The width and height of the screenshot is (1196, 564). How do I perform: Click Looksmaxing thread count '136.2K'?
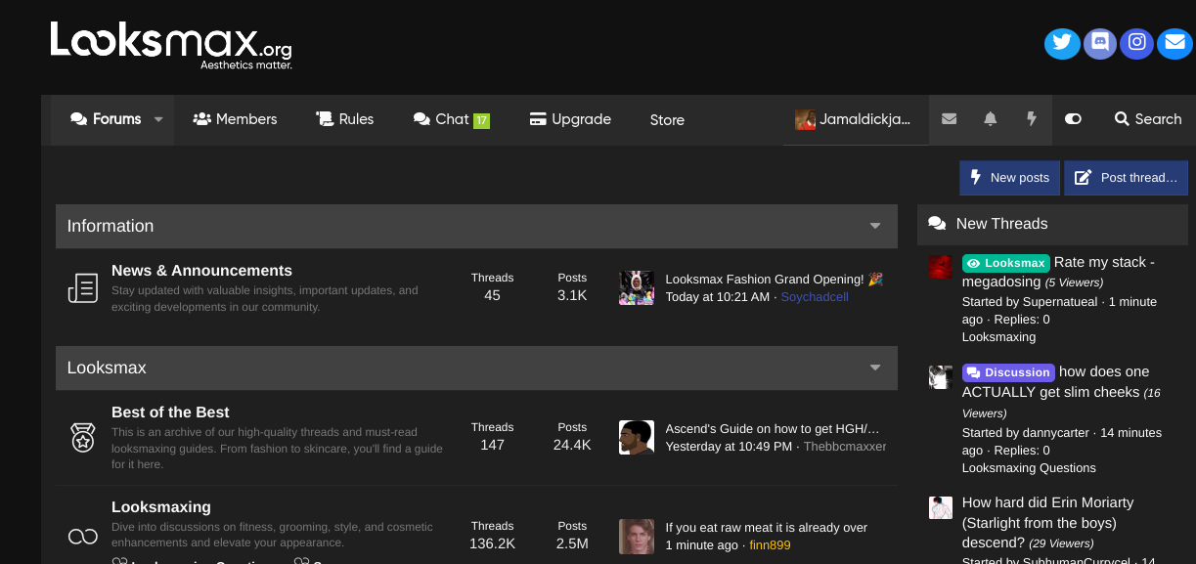tap(492, 543)
